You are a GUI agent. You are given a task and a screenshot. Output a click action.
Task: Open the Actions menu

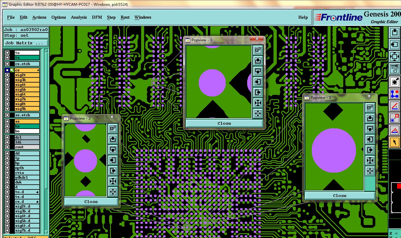[39, 17]
